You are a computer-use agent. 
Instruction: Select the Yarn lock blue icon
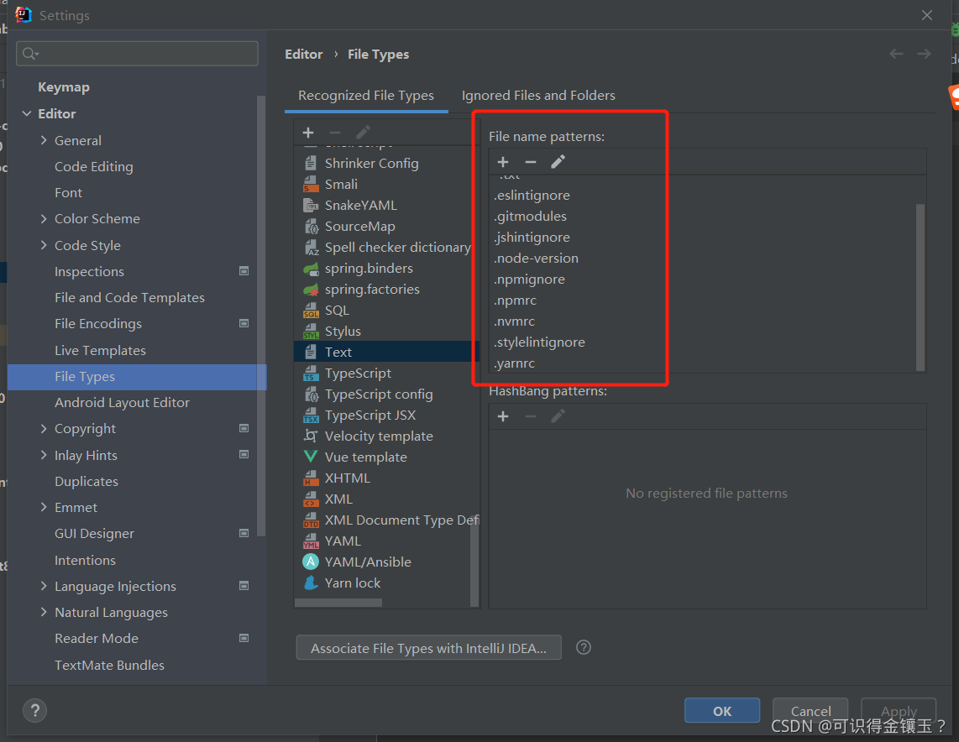[311, 583]
